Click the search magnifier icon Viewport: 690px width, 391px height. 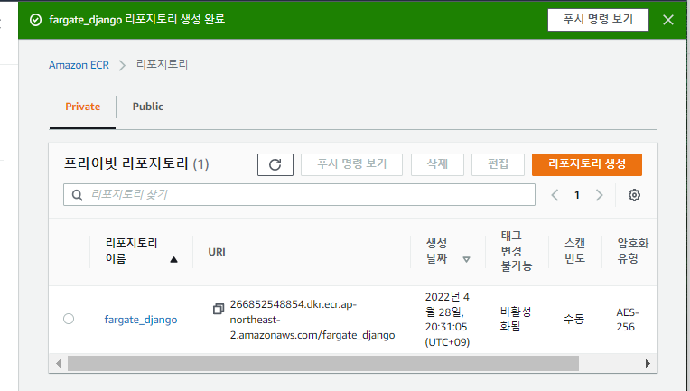[78, 195]
